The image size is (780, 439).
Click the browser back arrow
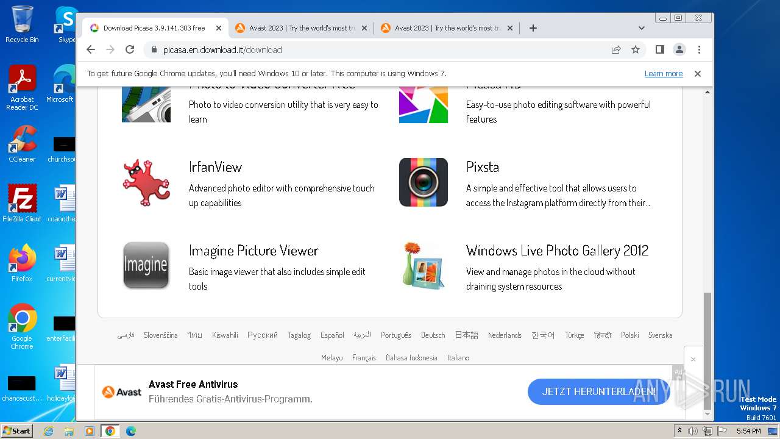tap(91, 49)
